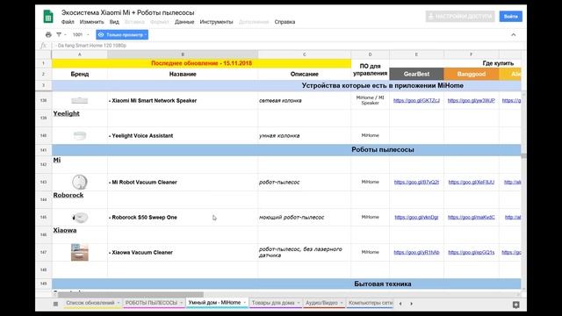Viewport: 562px width, 316px height.
Task: Select the orange Banggood header cell
Action: (x=472, y=74)
